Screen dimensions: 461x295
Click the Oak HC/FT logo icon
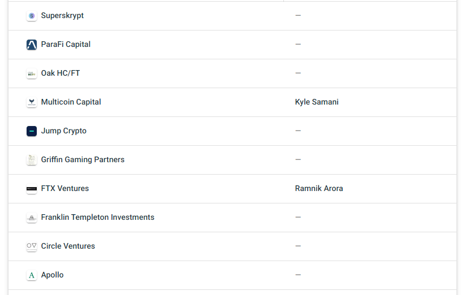coord(32,73)
